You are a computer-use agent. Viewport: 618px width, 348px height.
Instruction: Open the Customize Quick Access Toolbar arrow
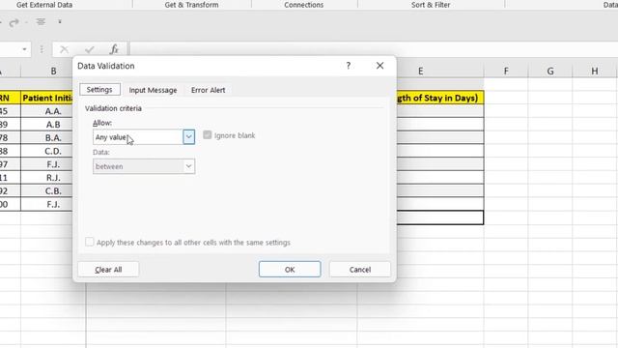(60, 21)
